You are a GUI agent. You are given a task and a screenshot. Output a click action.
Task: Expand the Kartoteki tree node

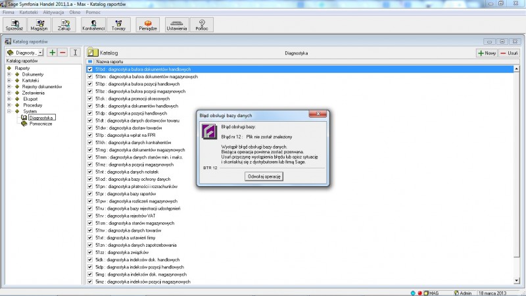click(9, 80)
